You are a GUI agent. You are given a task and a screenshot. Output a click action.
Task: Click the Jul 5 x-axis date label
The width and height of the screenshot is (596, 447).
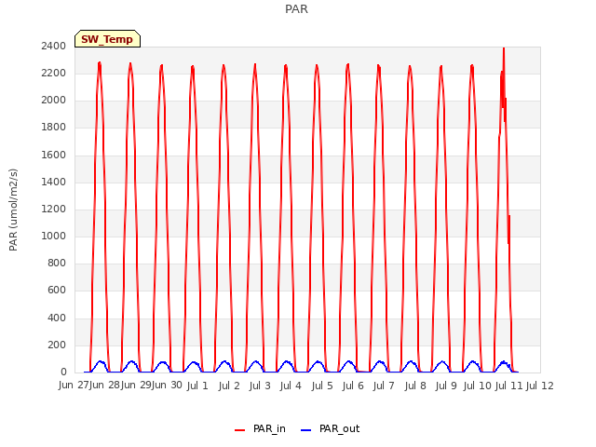click(322, 386)
